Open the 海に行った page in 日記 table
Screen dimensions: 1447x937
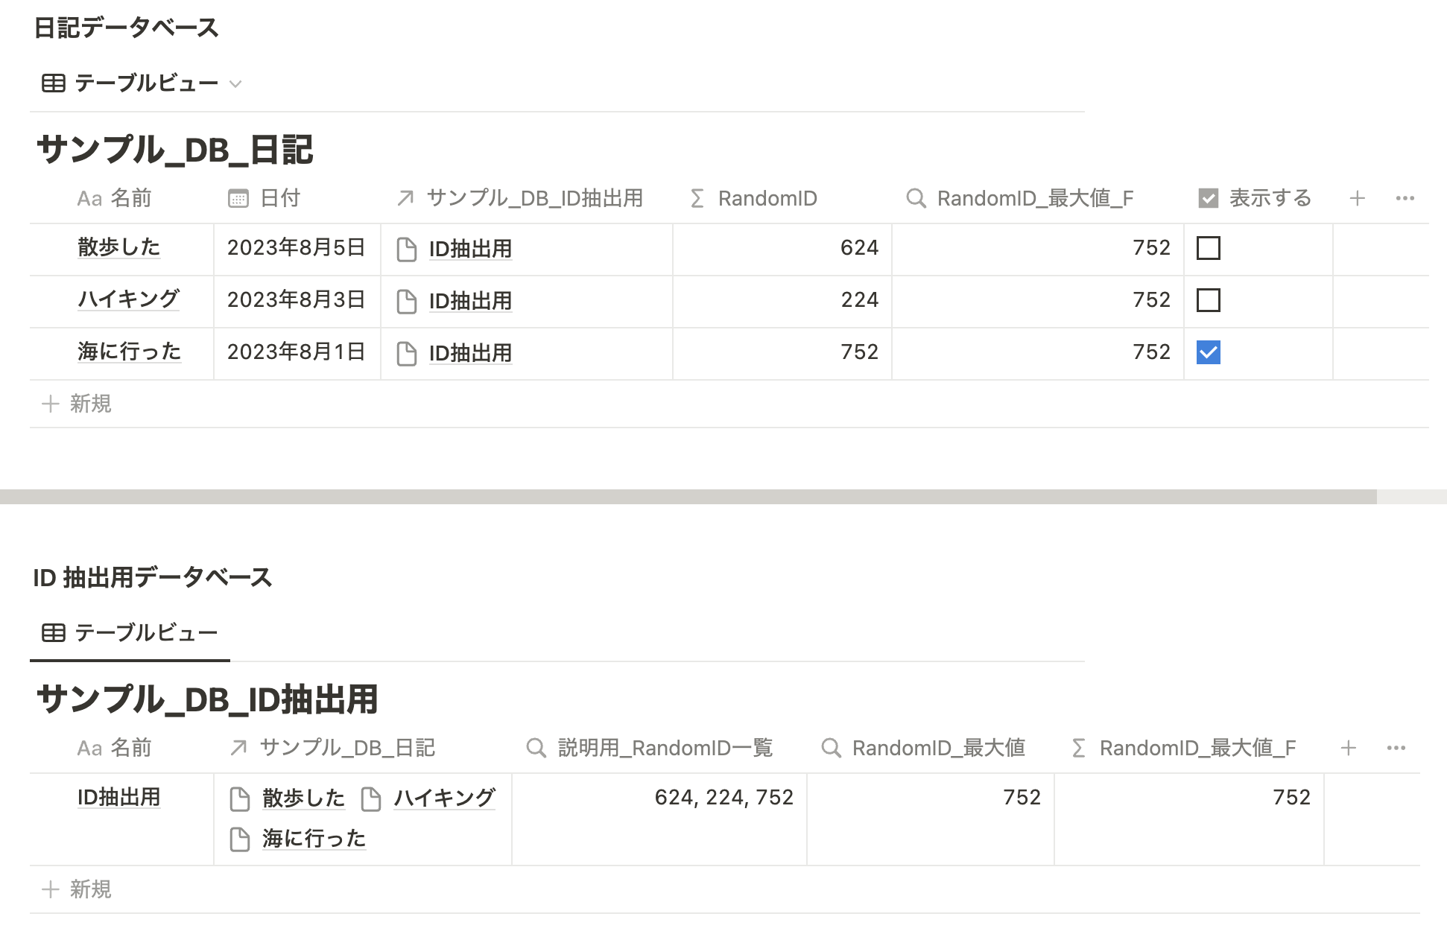tap(129, 352)
